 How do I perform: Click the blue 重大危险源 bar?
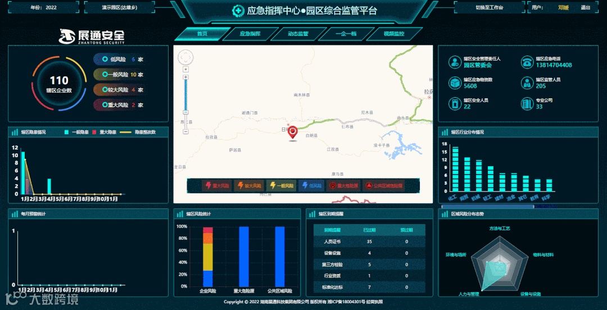tap(244, 257)
